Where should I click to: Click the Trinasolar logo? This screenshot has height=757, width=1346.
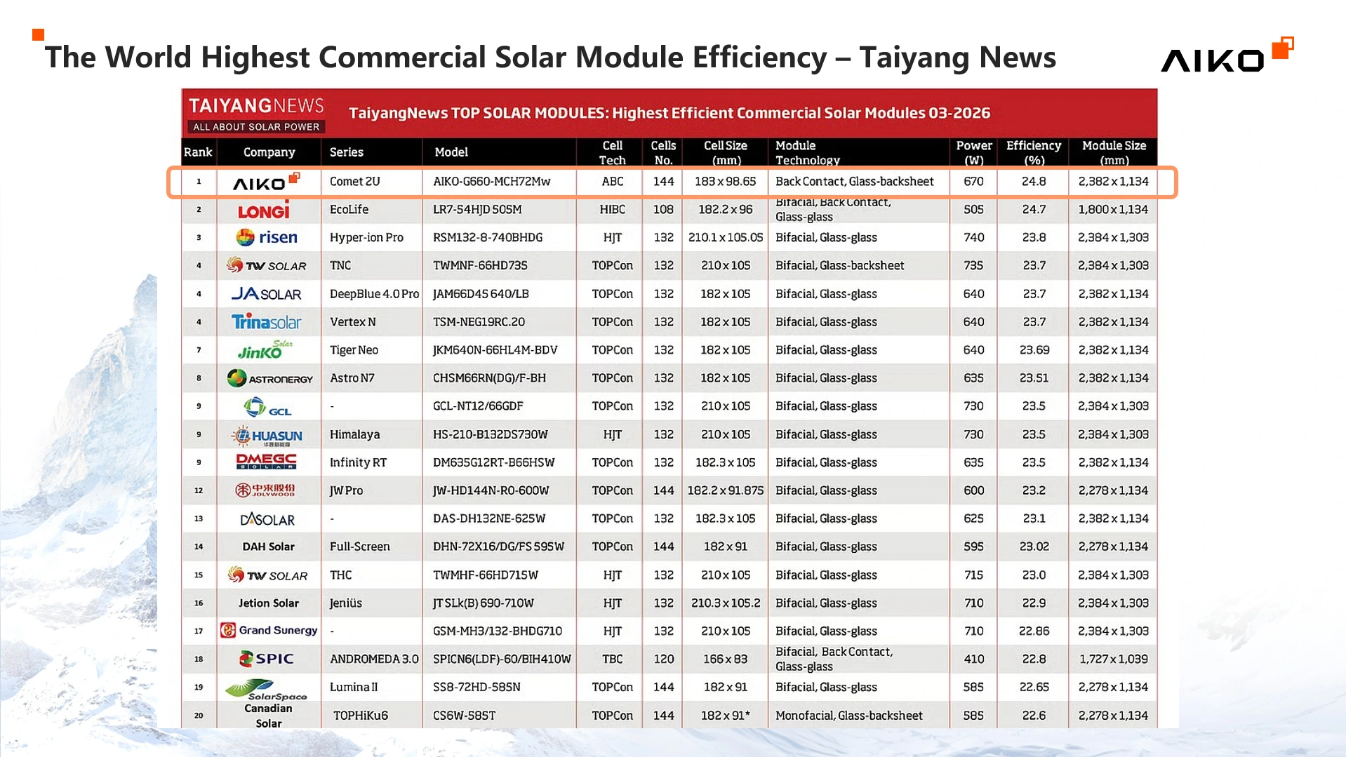pos(267,322)
